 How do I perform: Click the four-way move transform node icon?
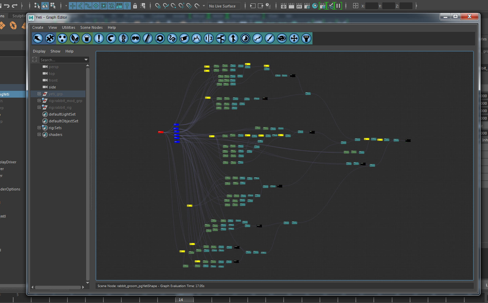[x=294, y=38]
